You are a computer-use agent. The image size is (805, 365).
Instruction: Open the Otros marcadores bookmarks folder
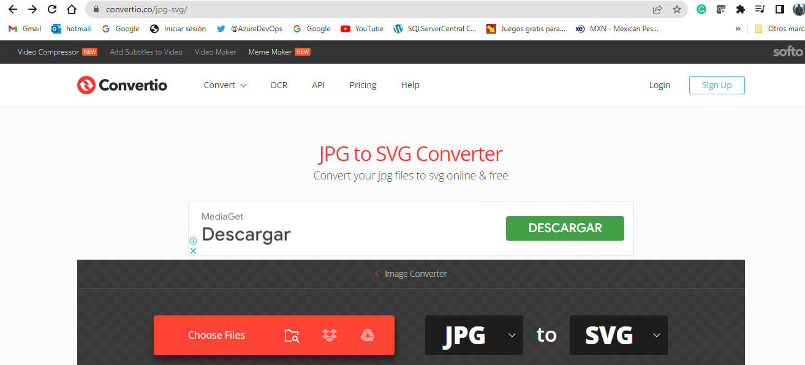pyautogui.click(x=779, y=29)
